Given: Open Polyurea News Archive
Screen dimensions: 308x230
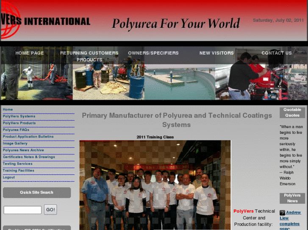Looking at the screenshot, I should point(23,150).
